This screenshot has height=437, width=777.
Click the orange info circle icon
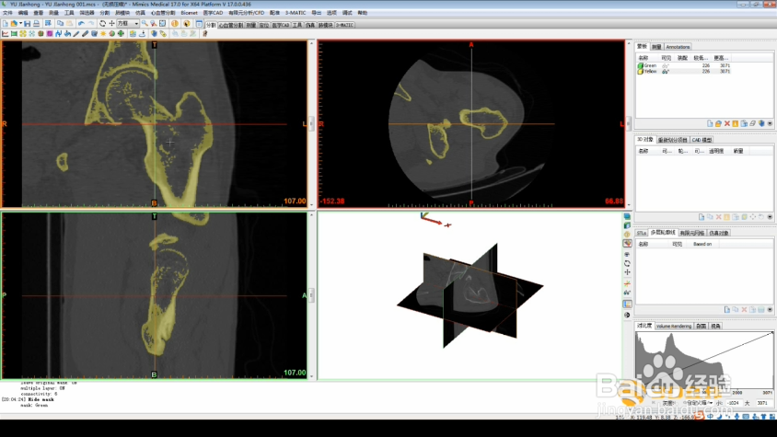(175, 23)
